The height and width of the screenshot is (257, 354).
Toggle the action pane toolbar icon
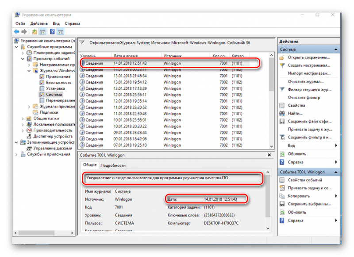point(60,31)
